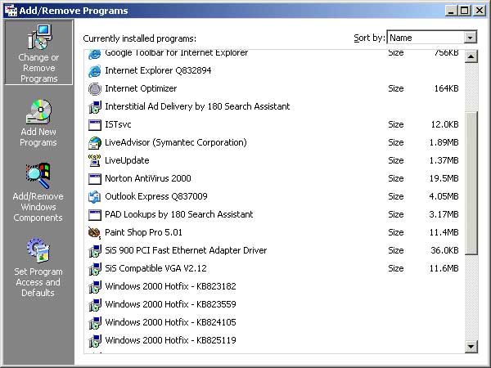Image resolution: width=491 pixels, height=368 pixels.
Task: Click the Internet Explorer Q832894 icon
Action: [x=94, y=71]
